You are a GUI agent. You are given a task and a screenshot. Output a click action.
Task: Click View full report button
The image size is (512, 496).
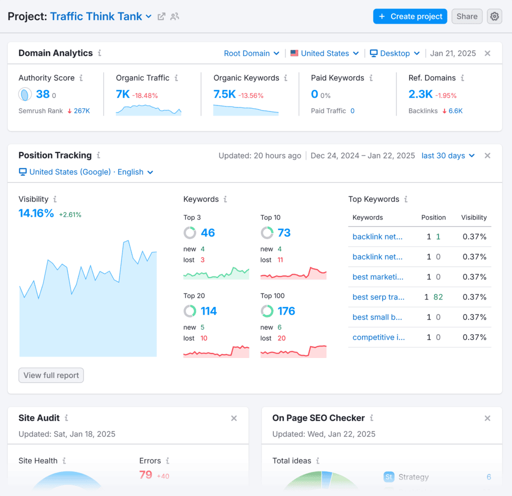pos(51,375)
